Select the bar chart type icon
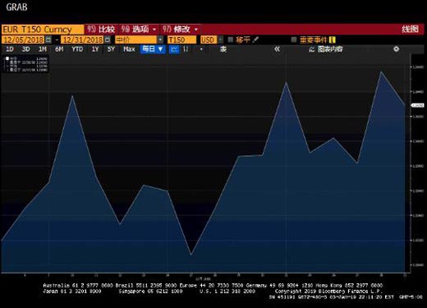The image size is (427, 308). click(x=186, y=49)
